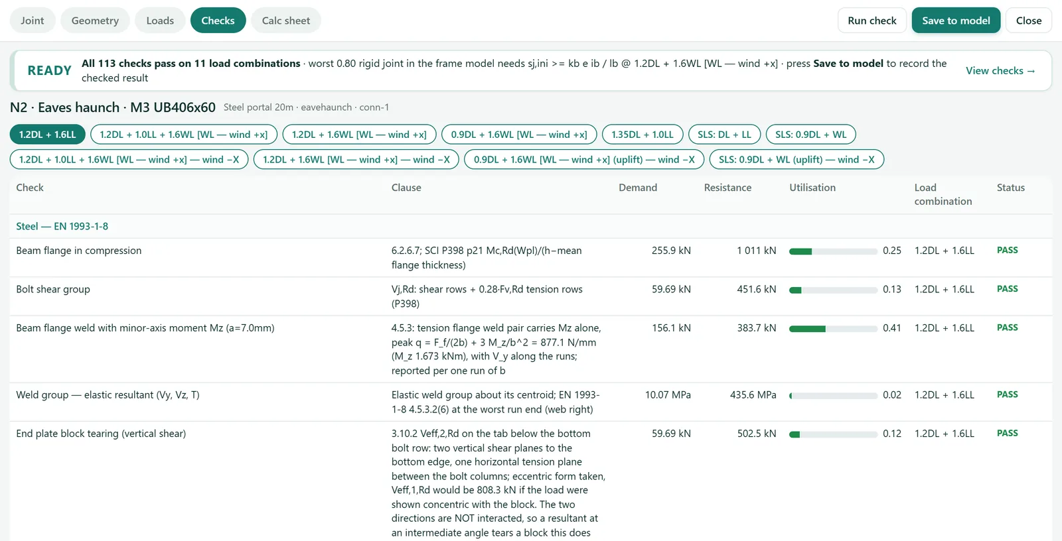Select the Beam flange weld with minor-axis moment row
Image resolution: width=1062 pixels, height=541 pixels.
pos(531,349)
